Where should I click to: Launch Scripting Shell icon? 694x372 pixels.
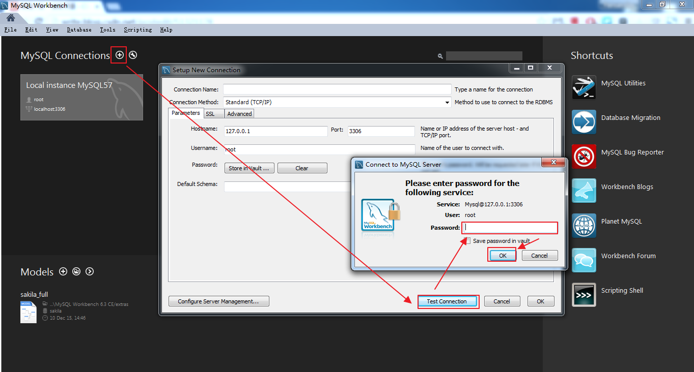pos(584,294)
